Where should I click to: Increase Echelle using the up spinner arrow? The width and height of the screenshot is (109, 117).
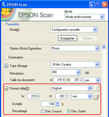point(57,103)
